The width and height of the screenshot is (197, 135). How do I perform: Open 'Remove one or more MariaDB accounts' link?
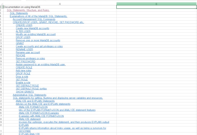[x=38, y=40]
